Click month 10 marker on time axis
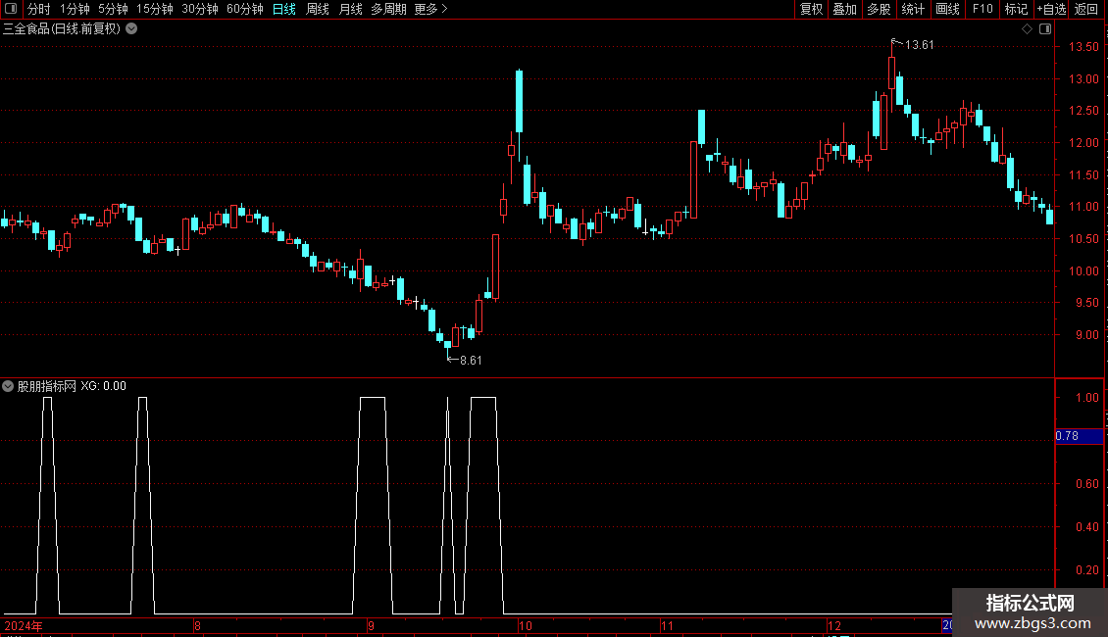Screen dimensions: 1108x637 coord(525,625)
